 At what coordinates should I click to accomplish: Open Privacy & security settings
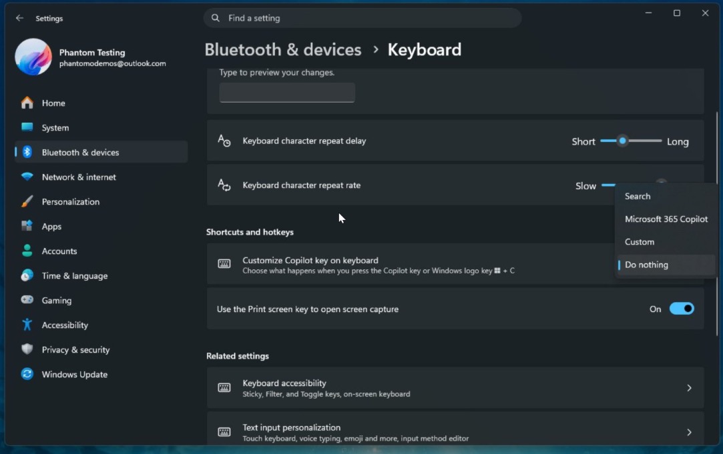[x=101, y=349]
